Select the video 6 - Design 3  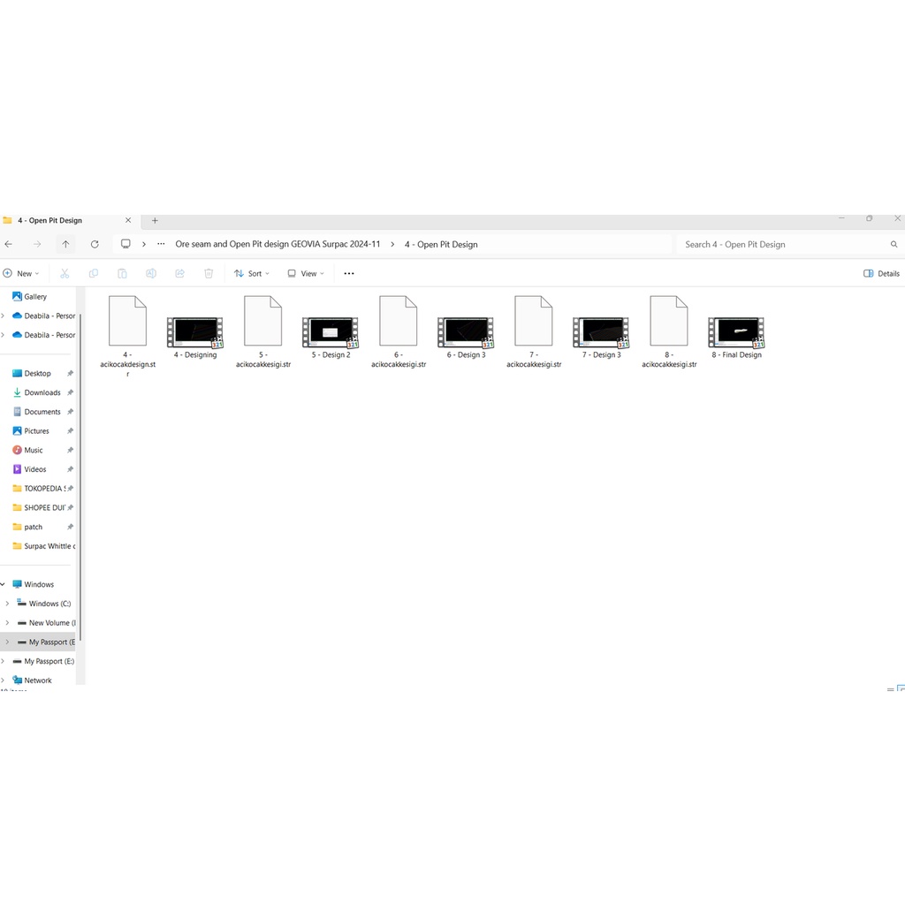click(x=466, y=338)
